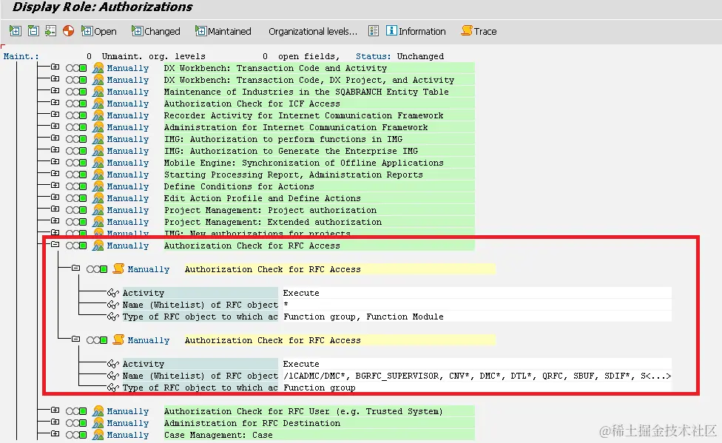
Task: Click traffic light of Starting Processing Report row
Action: click(x=76, y=175)
